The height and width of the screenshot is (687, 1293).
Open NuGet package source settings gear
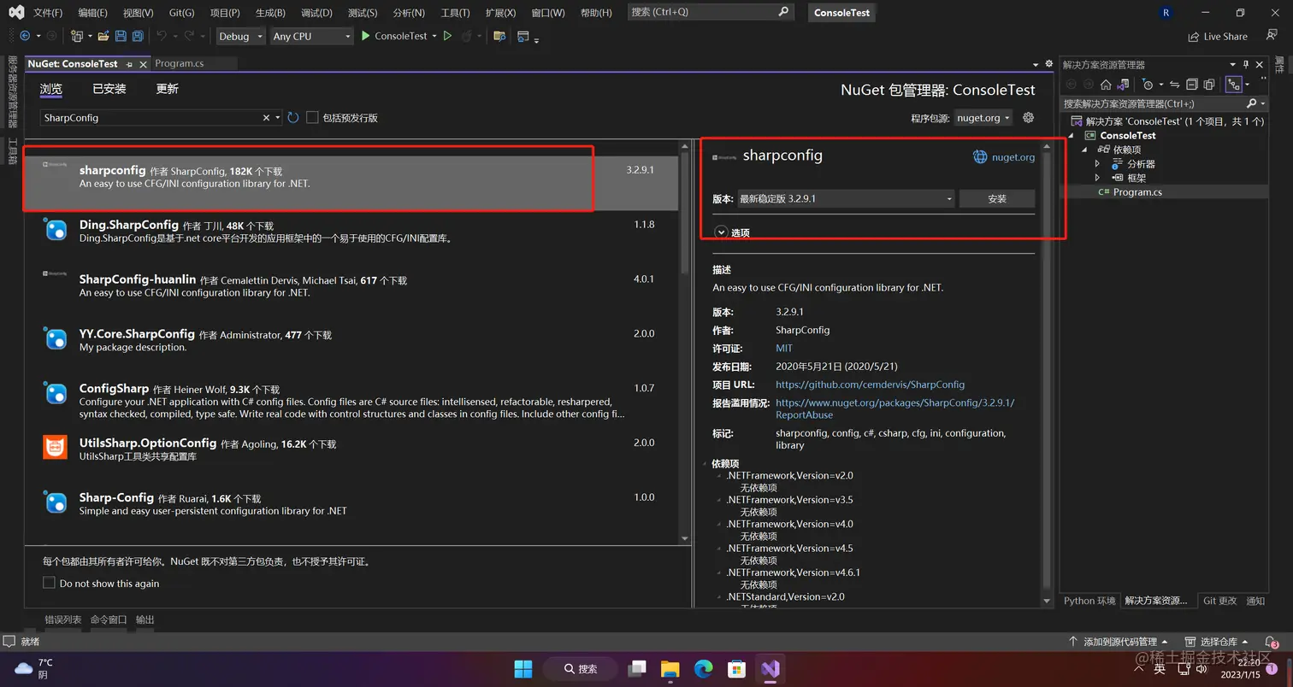coord(1029,118)
